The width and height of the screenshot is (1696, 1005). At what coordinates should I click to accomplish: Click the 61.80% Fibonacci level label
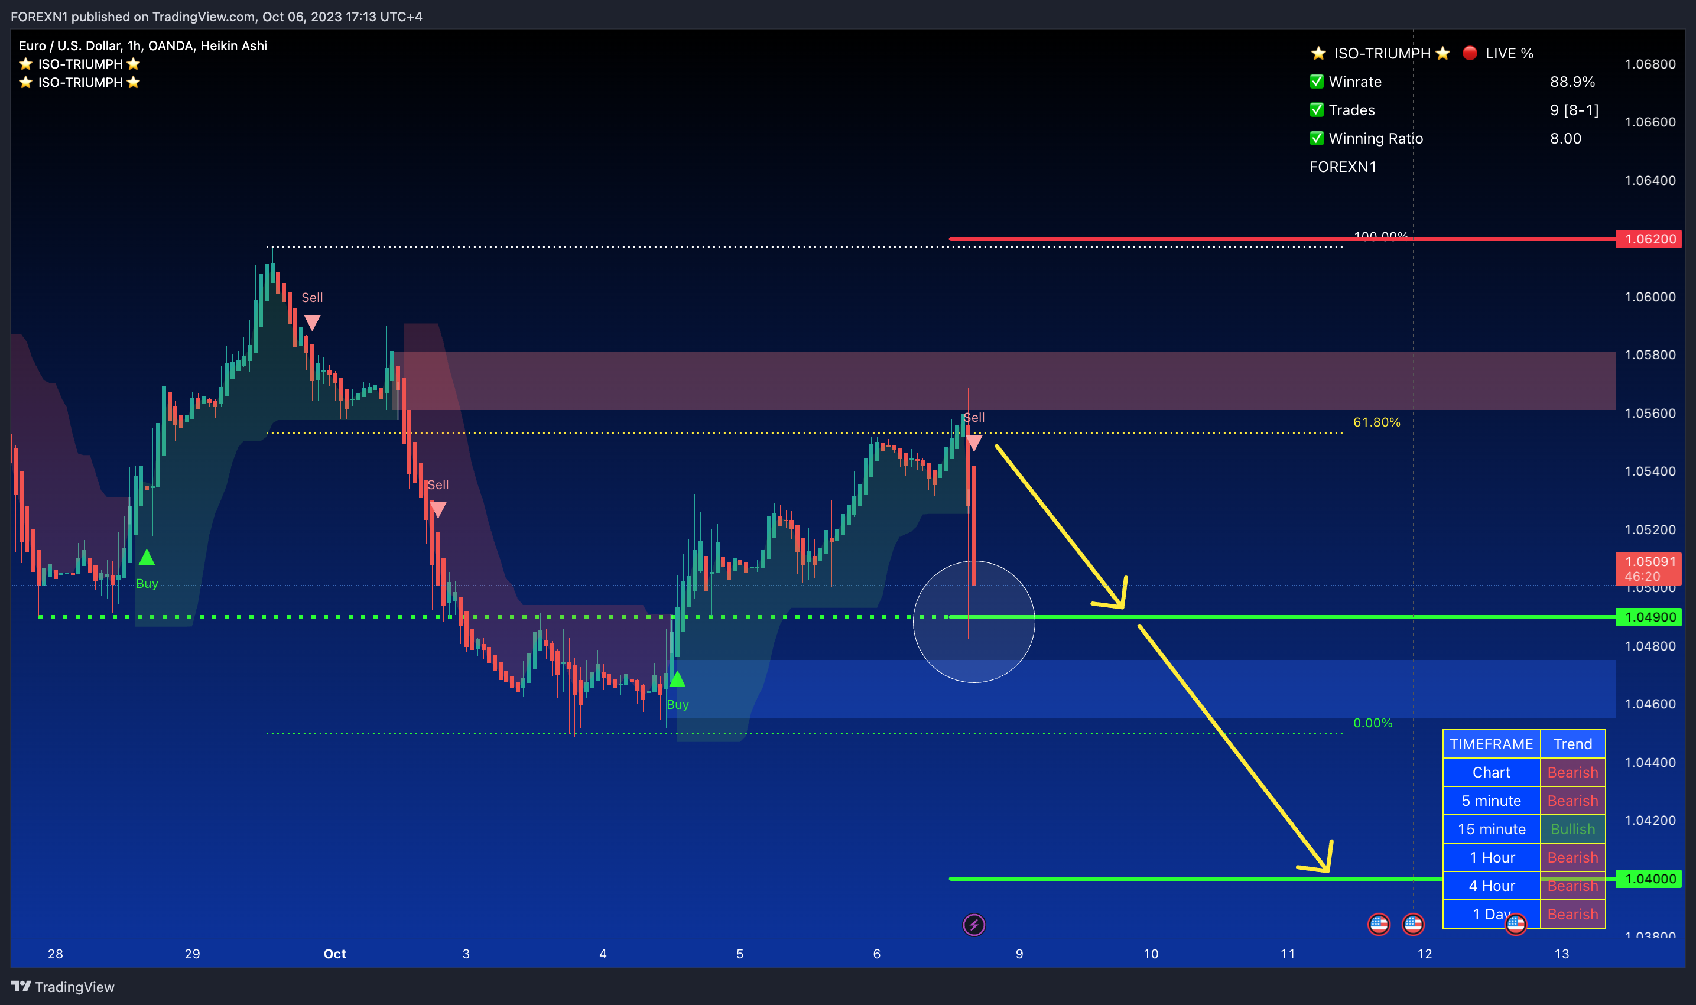pos(1376,422)
